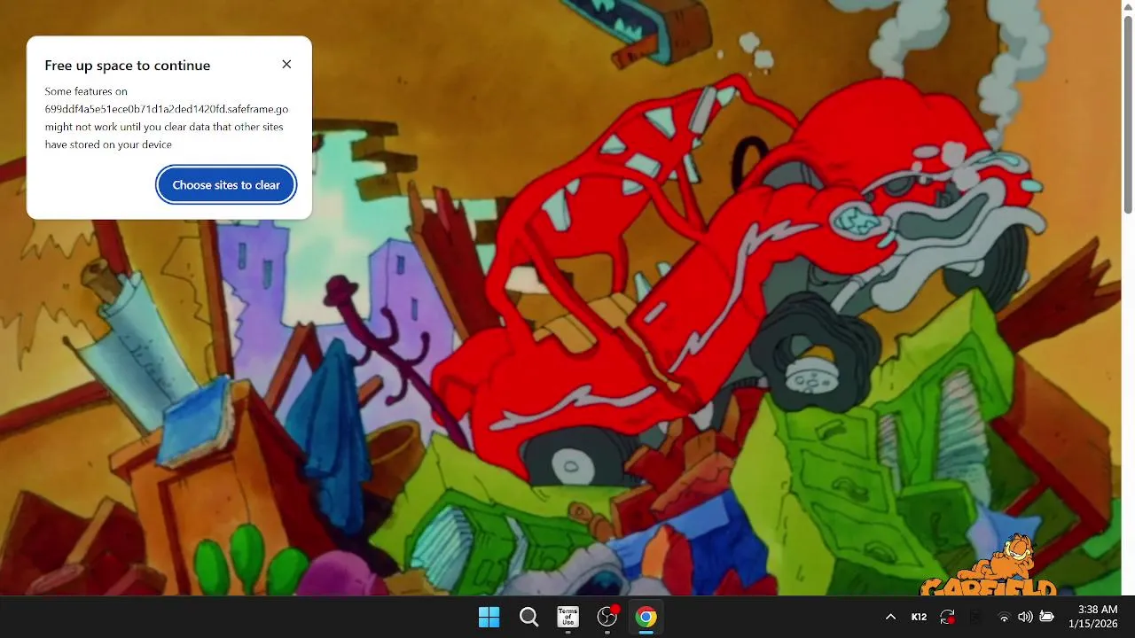The width and height of the screenshot is (1135, 638).
Task: Click the Choose sites to clear button
Action: click(x=226, y=185)
